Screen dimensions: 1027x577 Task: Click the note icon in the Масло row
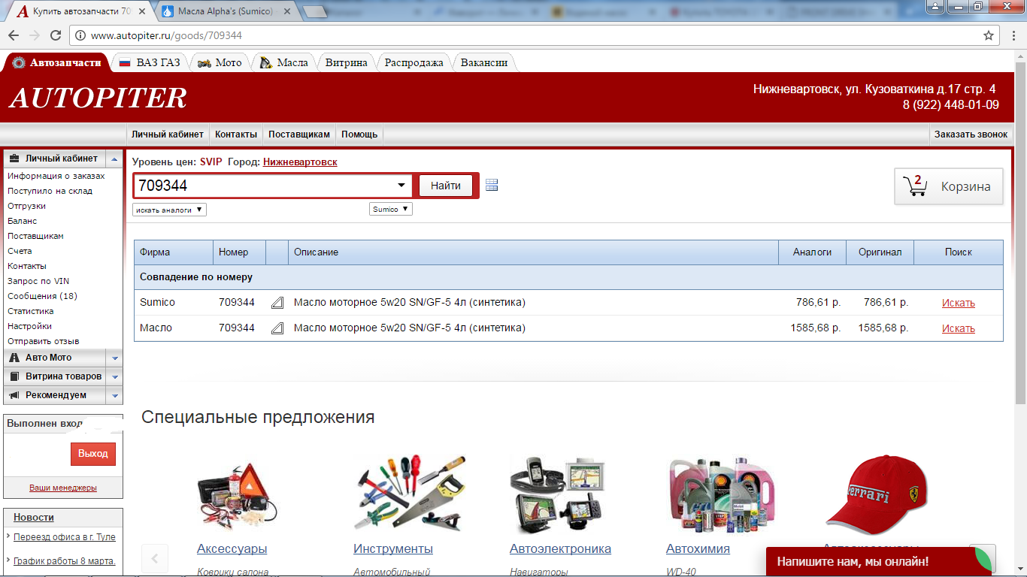tap(277, 328)
